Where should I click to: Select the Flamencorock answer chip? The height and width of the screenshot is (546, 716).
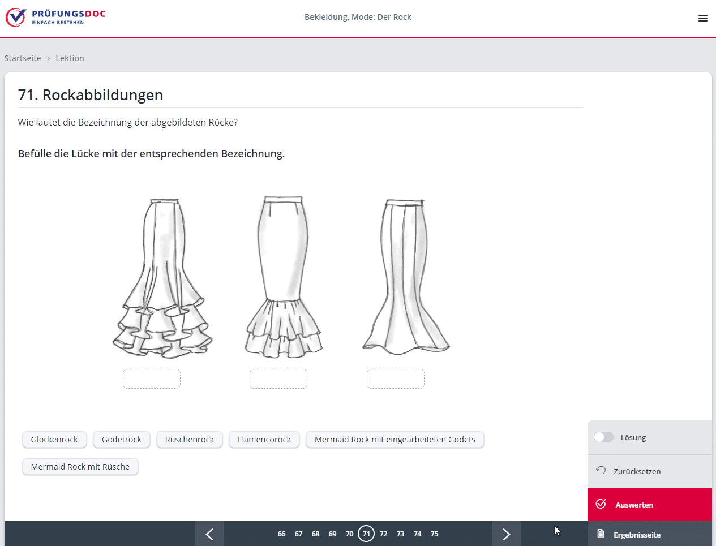point(264,440)
